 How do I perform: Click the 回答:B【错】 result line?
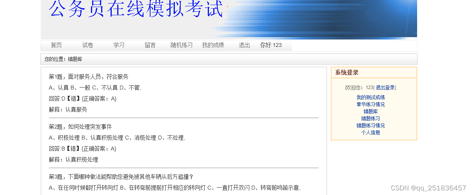coord(83,148)
